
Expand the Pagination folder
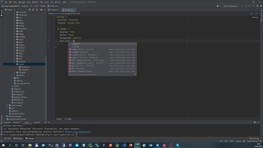click(x=15, y=28)
